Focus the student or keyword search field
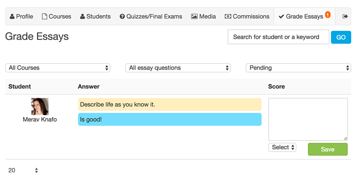Image resolution: width=356 pixels, height=181 pixels. (279, 37)
